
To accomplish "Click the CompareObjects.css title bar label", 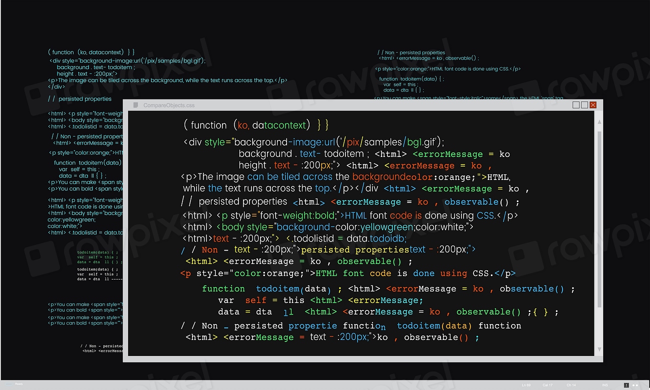I will click(168, 105).
